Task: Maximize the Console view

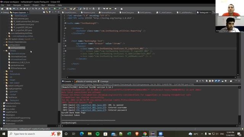Action: click(x=239, y=81)
